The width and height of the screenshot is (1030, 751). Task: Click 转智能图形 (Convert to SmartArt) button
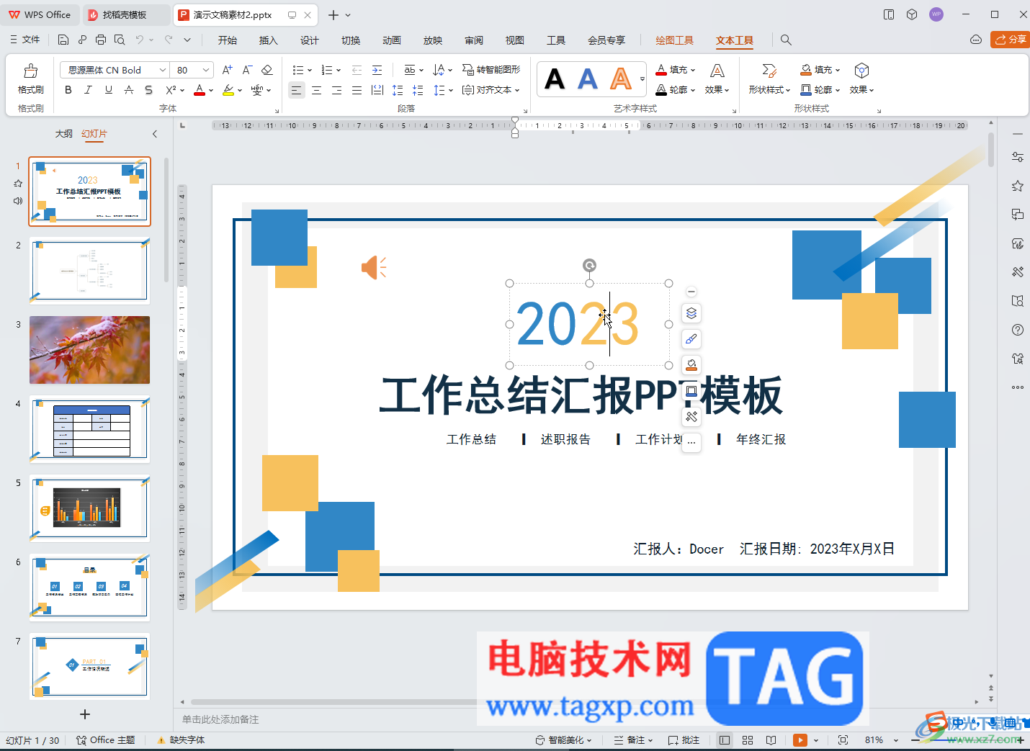491,70
